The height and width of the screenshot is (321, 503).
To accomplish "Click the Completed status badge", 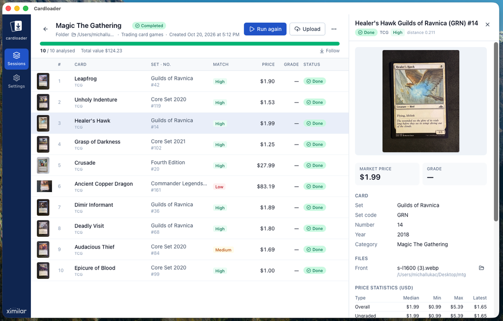I will [x=149, y=25].
